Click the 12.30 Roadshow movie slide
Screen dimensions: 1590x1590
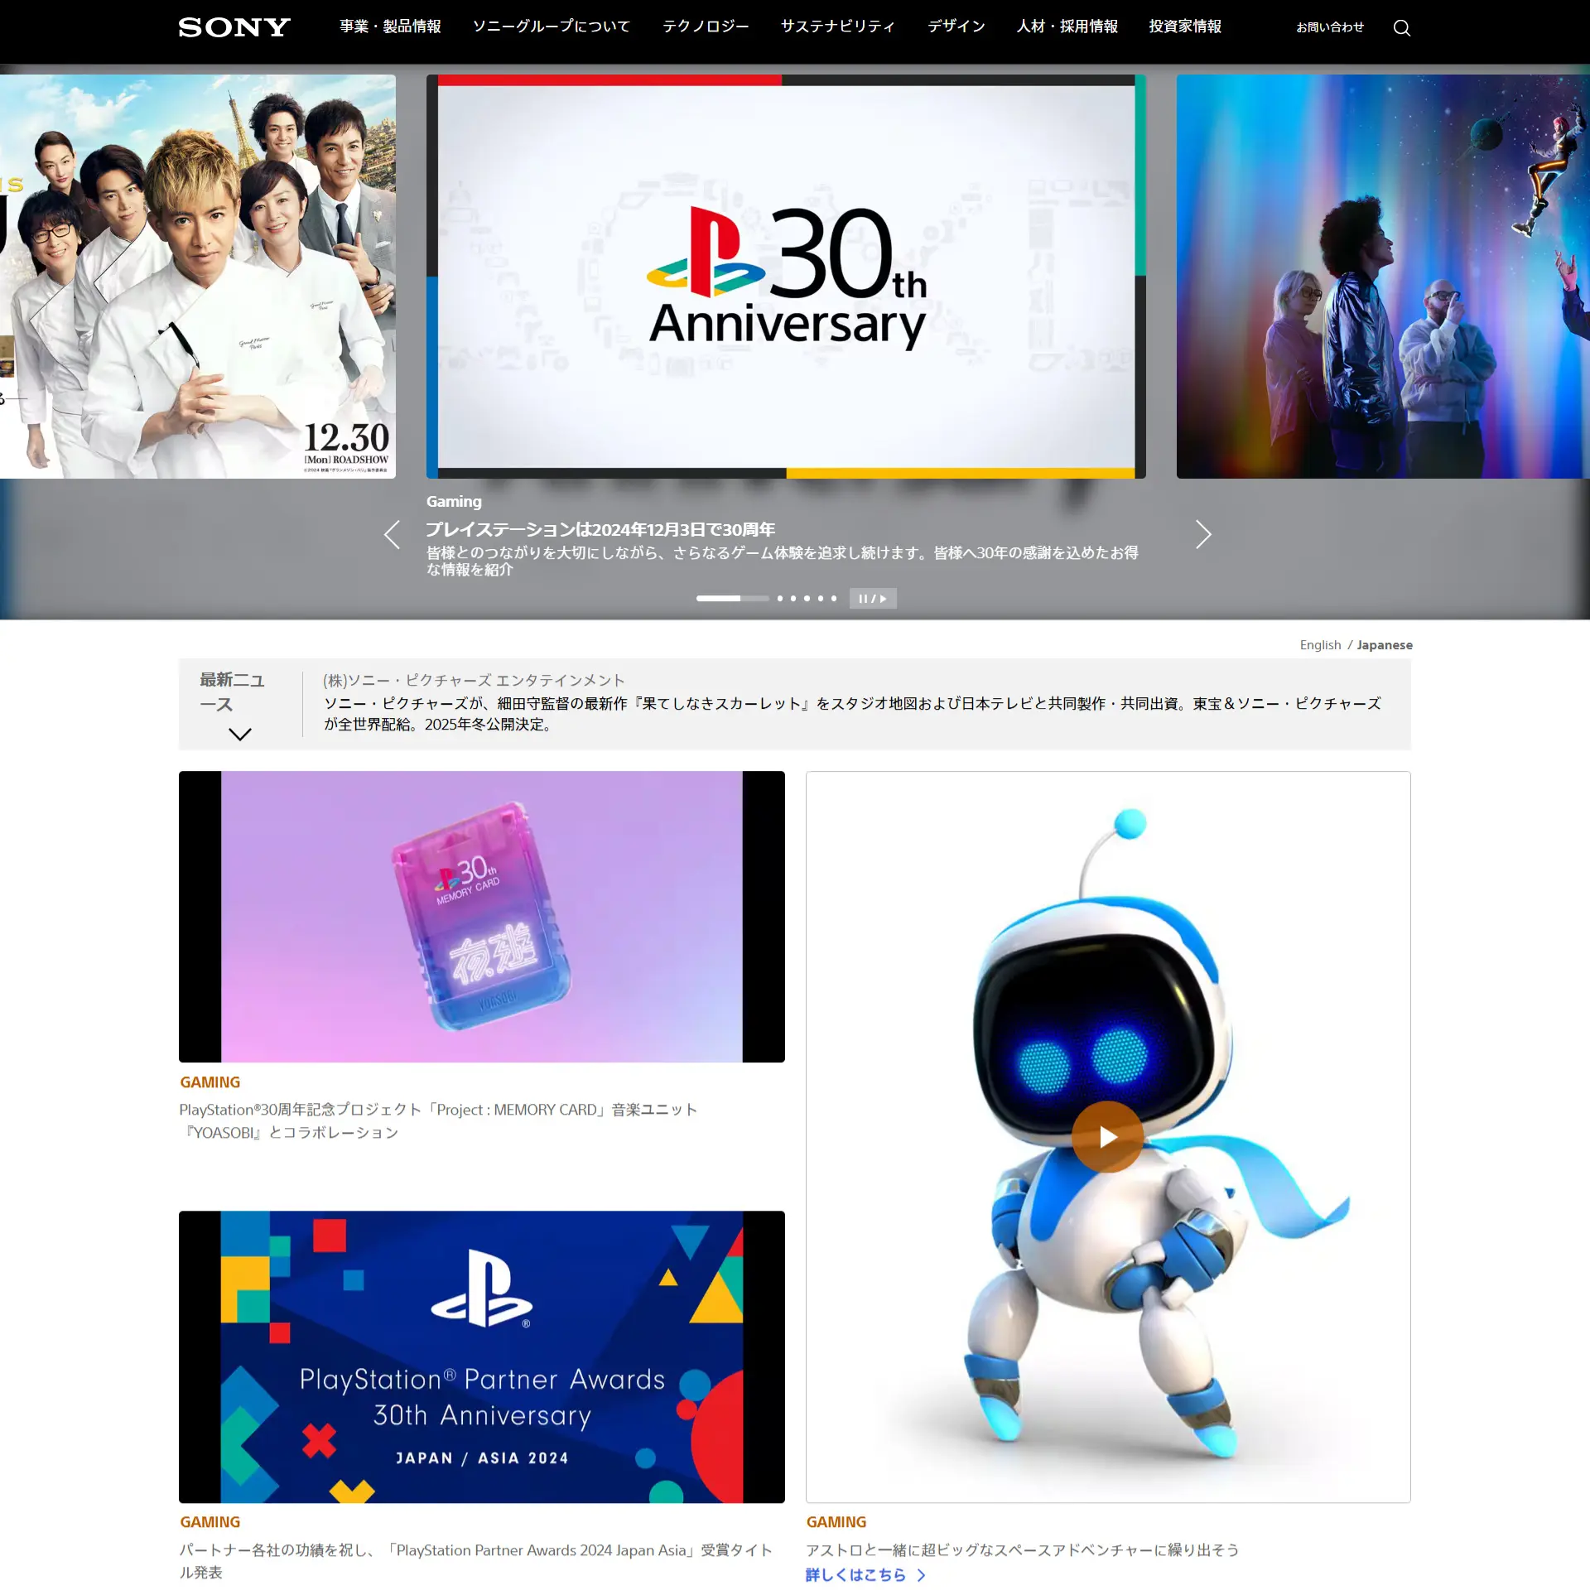[197, 277]
